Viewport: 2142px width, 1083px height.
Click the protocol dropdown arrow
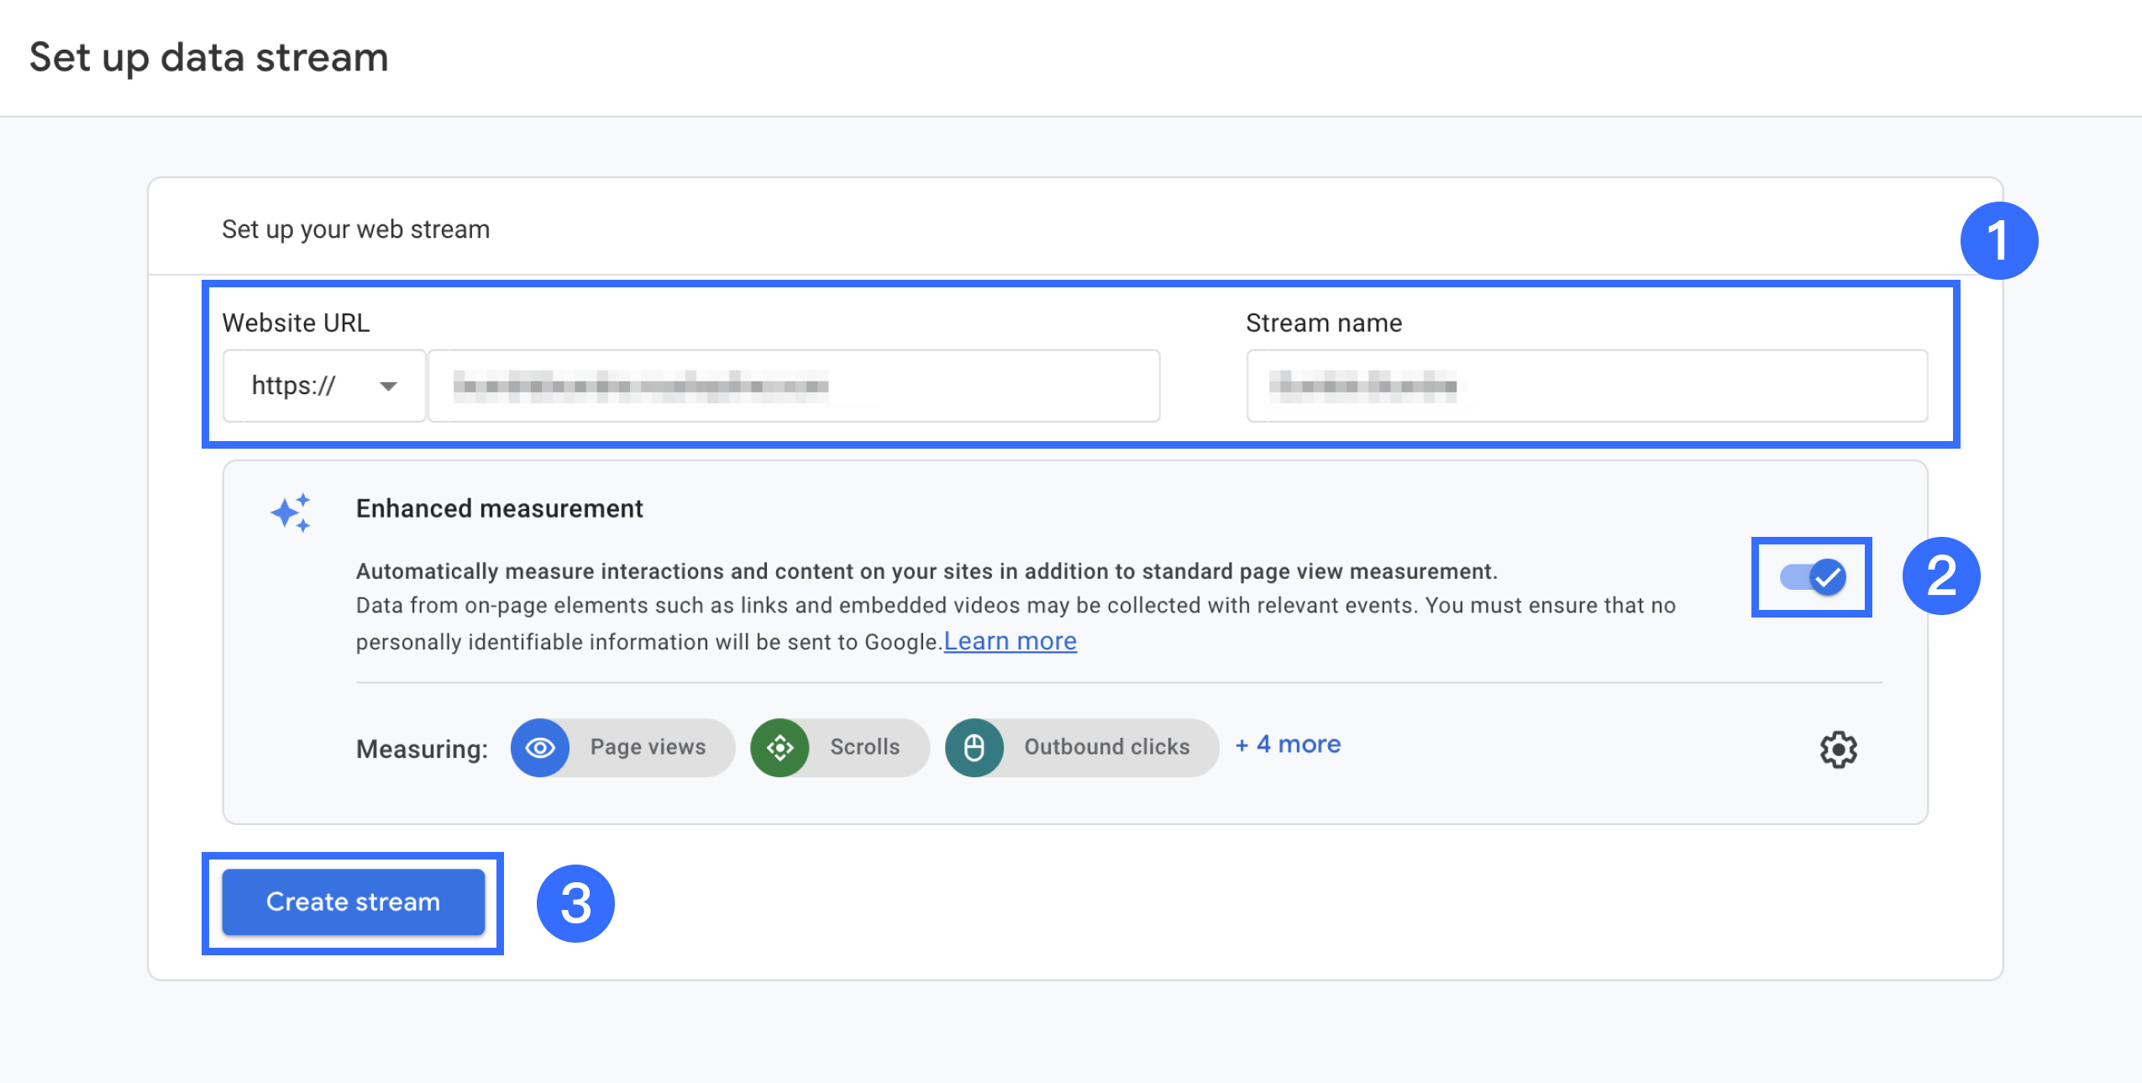(388, 386)
